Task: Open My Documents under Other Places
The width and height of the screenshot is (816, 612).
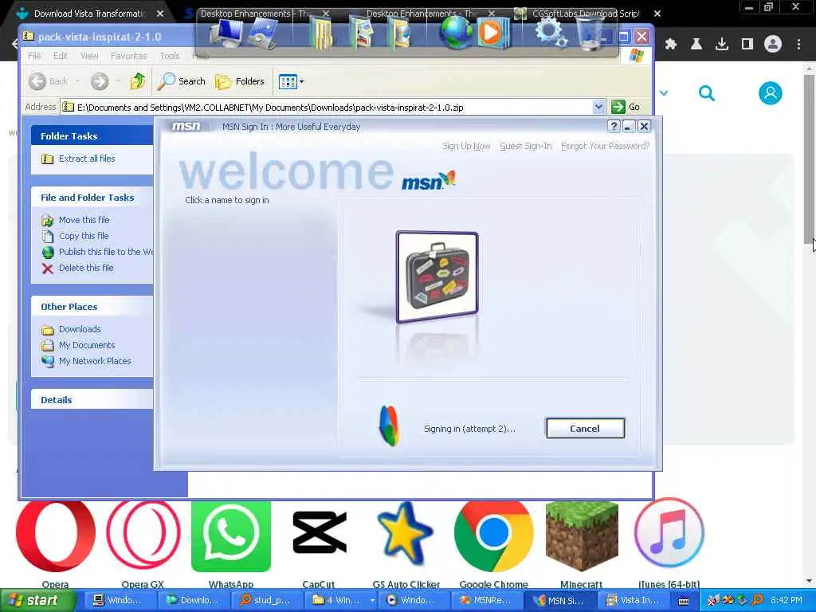Action: click(x=86, y=345)
